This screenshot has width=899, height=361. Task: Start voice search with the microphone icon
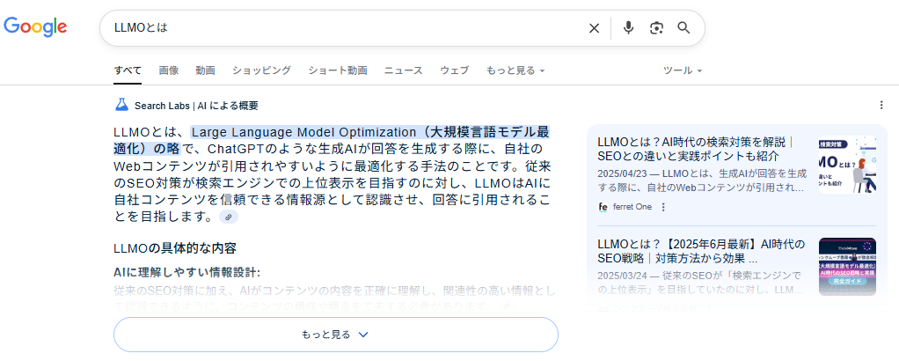pyautogui.click(x=628, y=27)
